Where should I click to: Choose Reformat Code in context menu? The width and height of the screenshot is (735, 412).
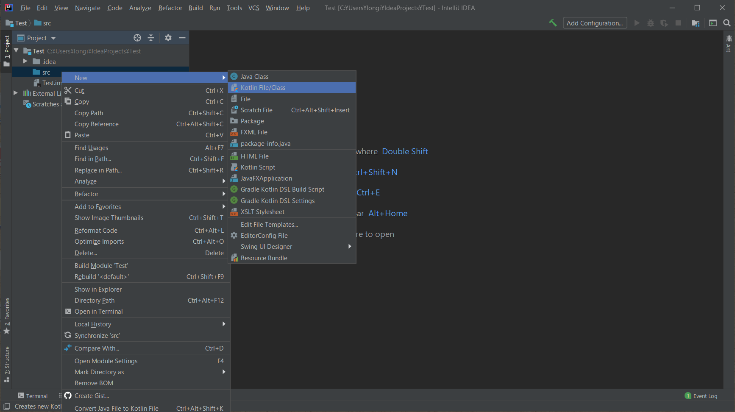146,230
